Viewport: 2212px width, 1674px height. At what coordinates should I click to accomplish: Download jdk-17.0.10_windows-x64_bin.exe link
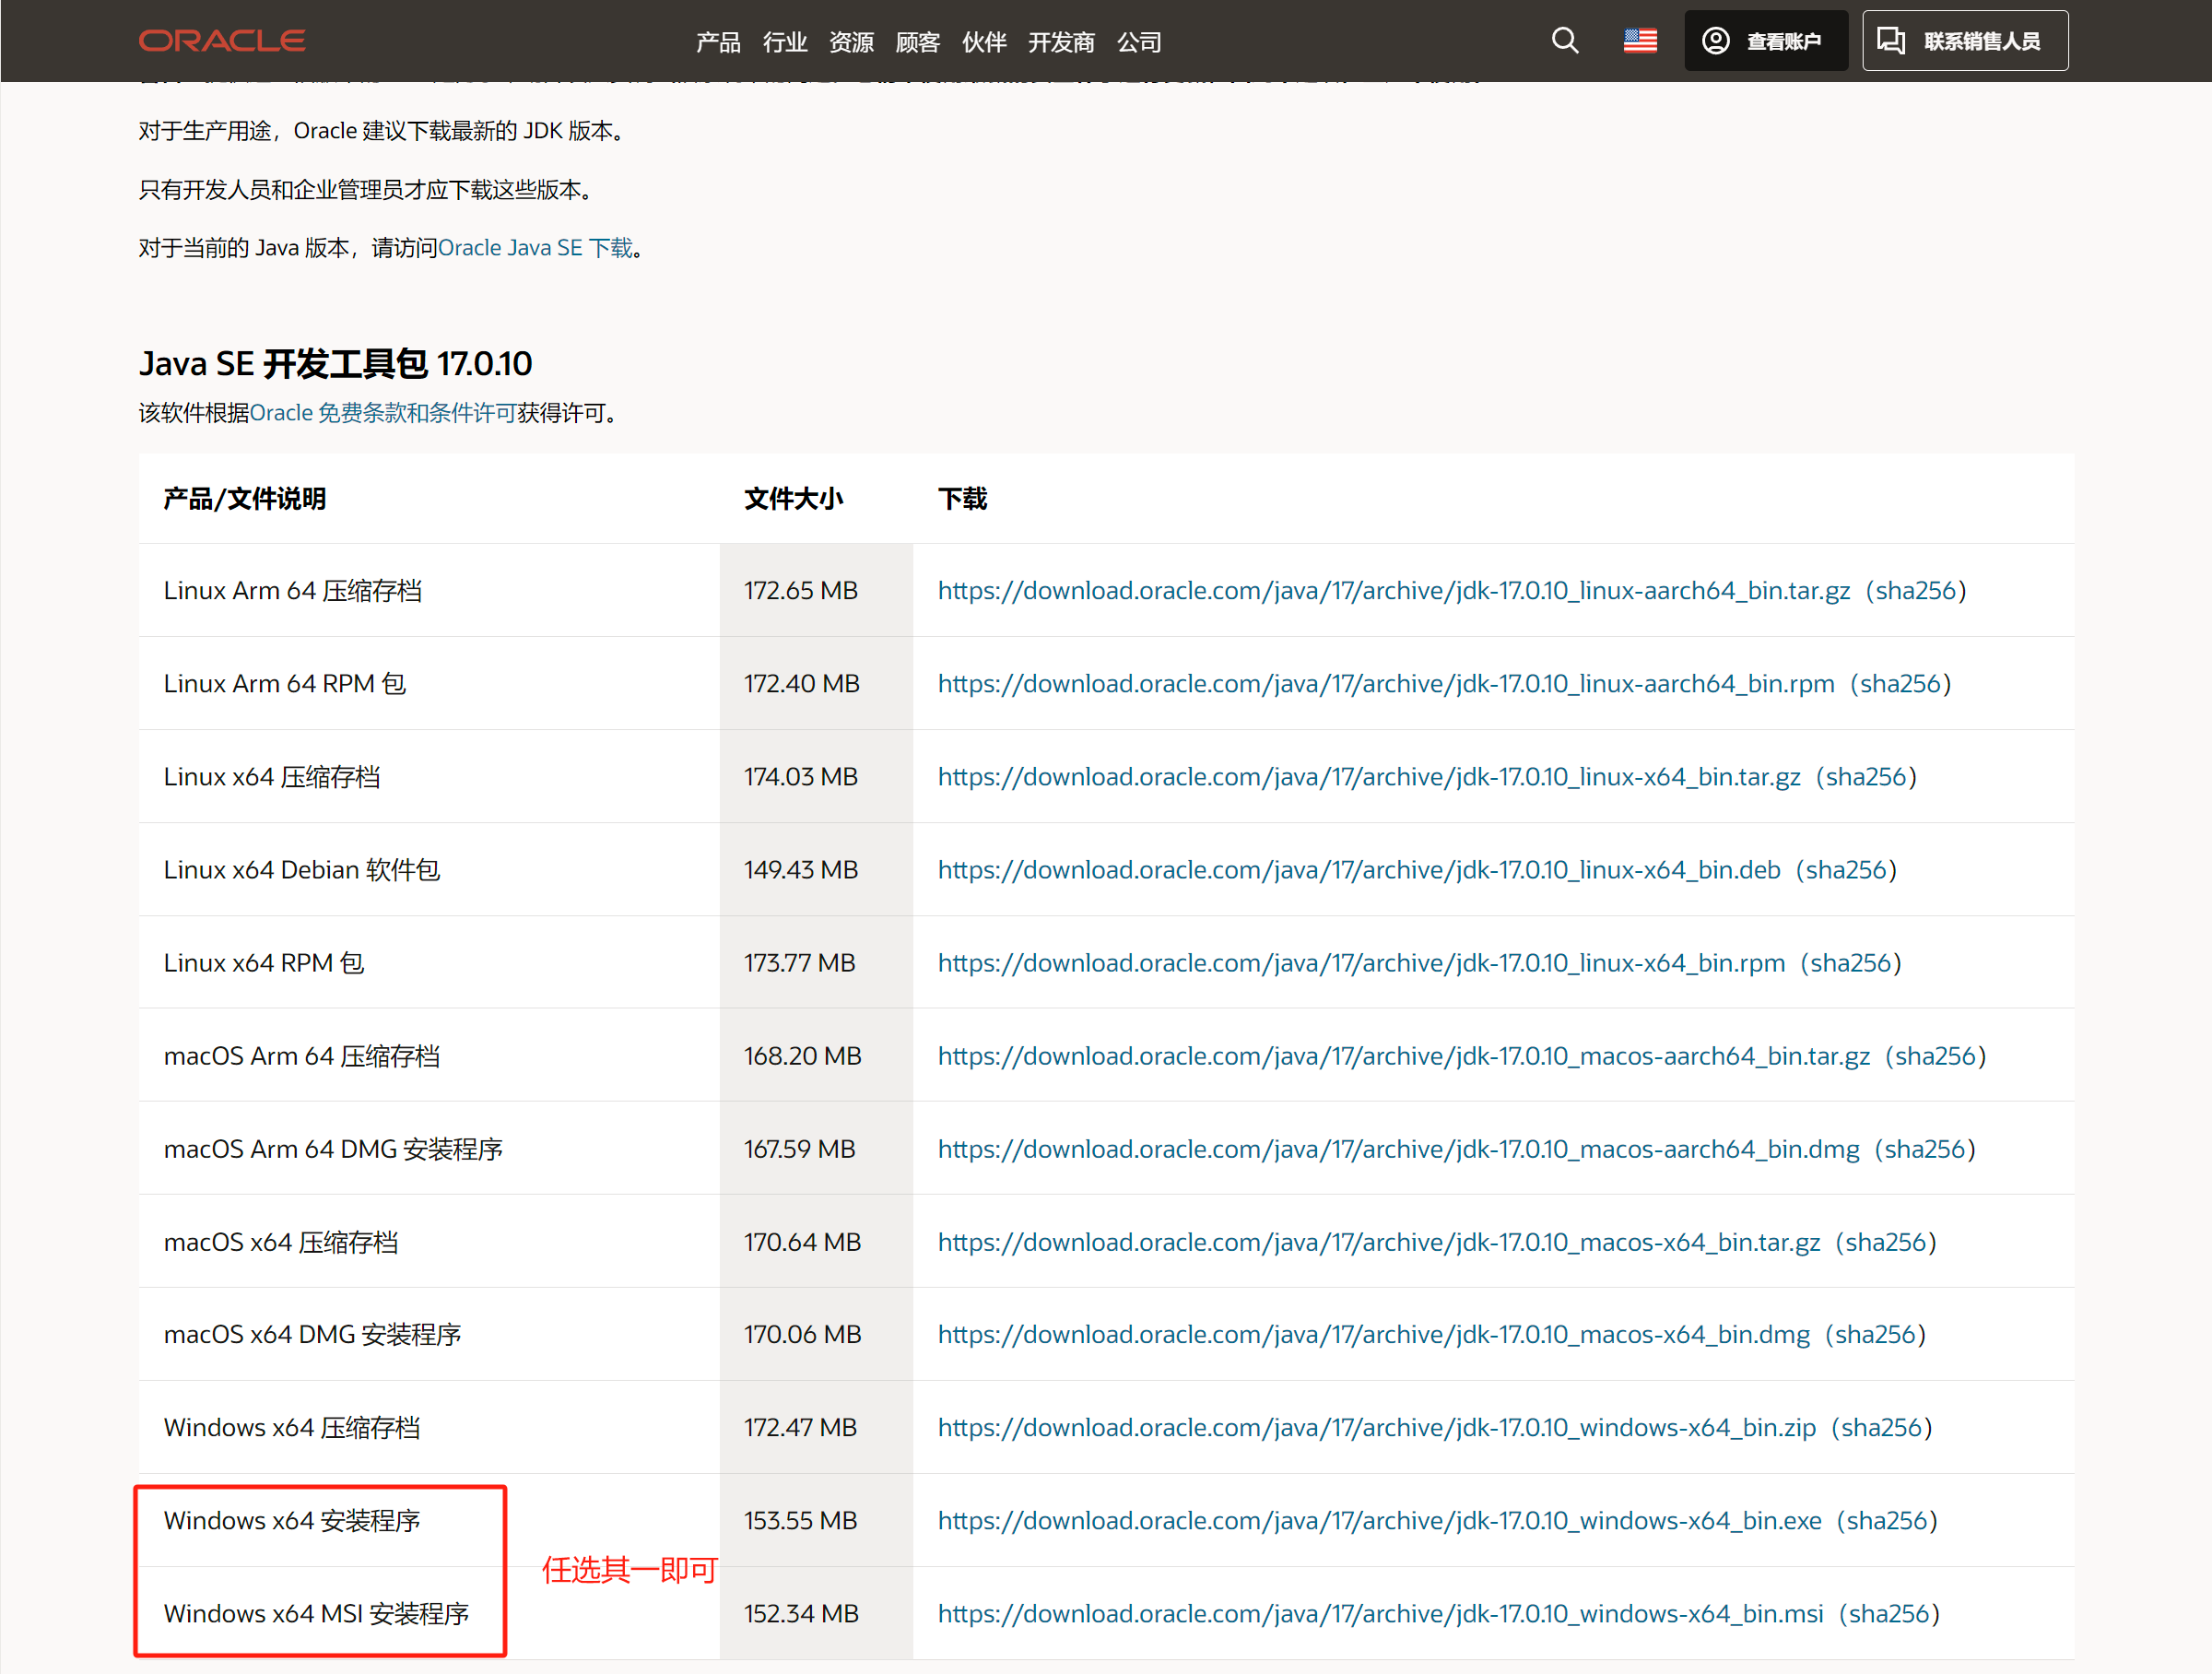pos(1379,1520)
